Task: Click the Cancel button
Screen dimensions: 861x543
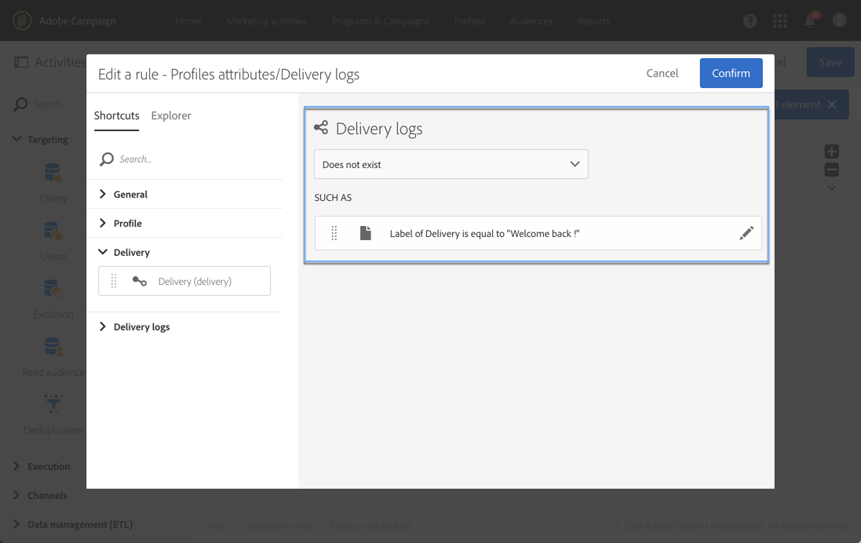Action: tap(662, 73)
